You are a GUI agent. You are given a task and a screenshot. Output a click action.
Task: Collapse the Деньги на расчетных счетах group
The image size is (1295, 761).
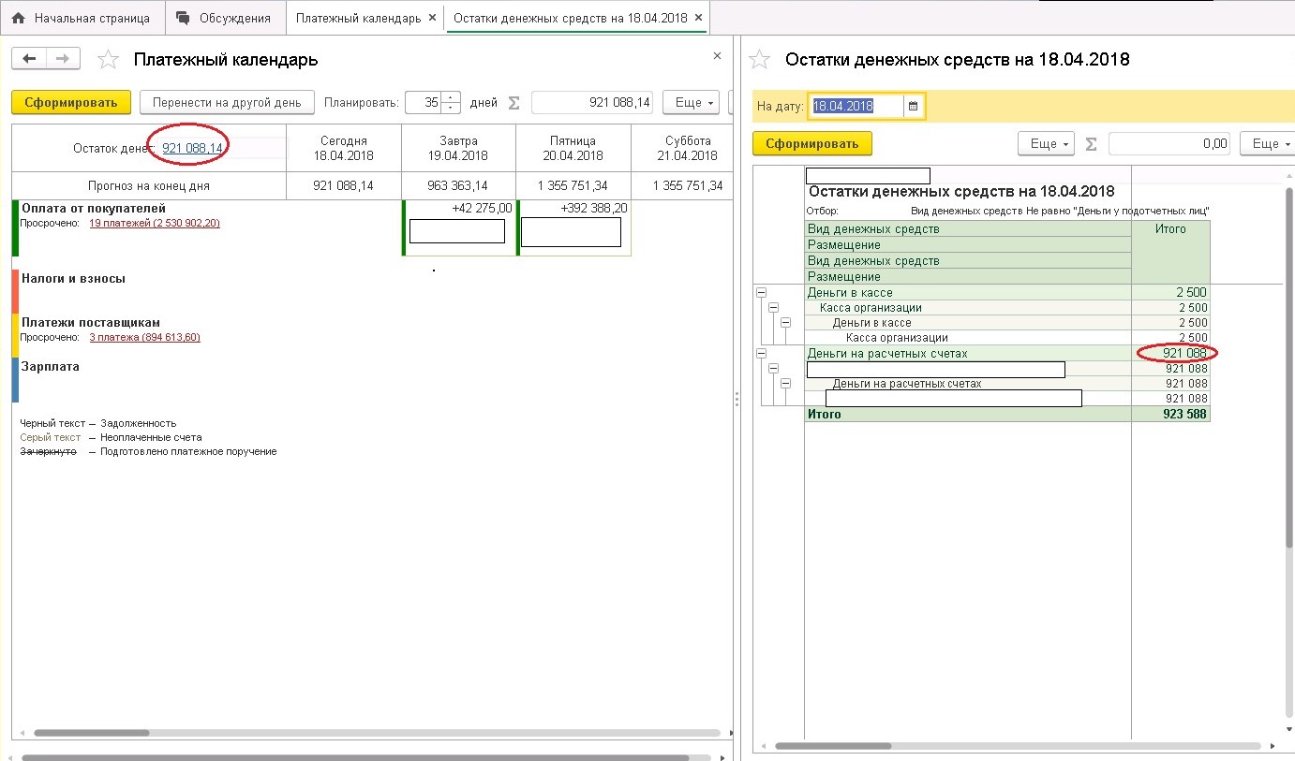click(761, 354)
